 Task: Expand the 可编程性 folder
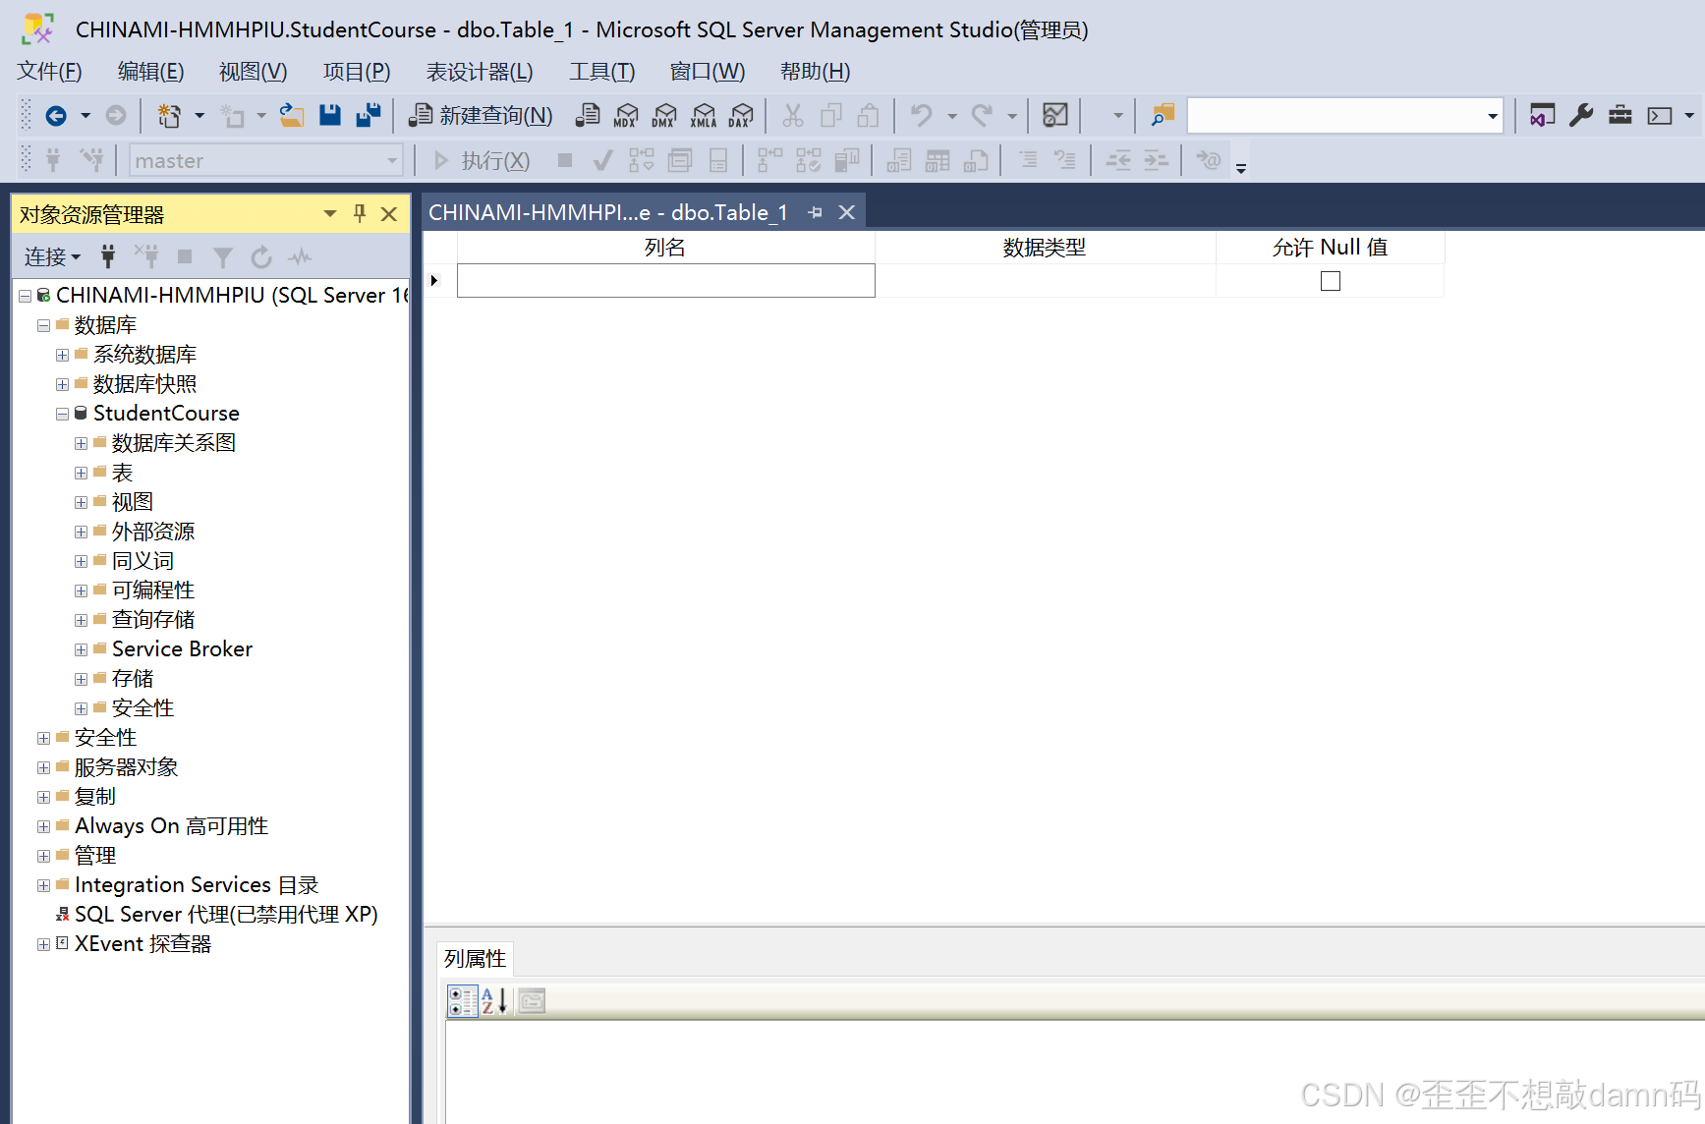[81, 590]
